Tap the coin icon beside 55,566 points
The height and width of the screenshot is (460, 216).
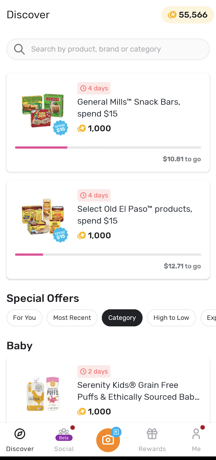pos(172,14)
